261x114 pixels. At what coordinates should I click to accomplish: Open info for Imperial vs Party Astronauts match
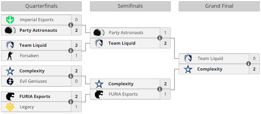(x=71, y=25)
